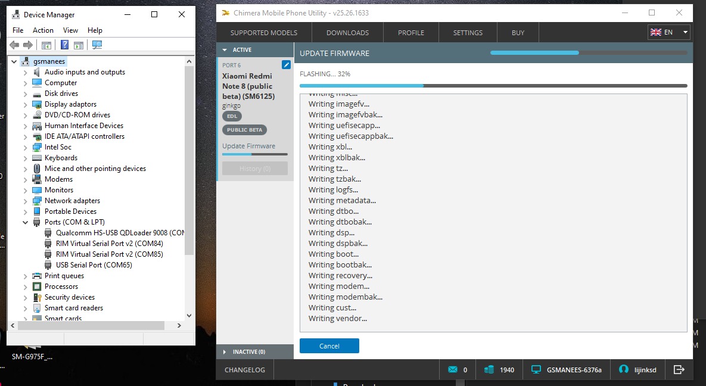Screen dimensions: 706x386
Task: Expand the Human Interface Devices node
Action: tap(25, 126)
